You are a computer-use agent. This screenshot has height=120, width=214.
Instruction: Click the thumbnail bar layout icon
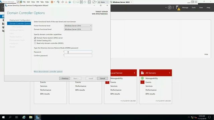78,2
